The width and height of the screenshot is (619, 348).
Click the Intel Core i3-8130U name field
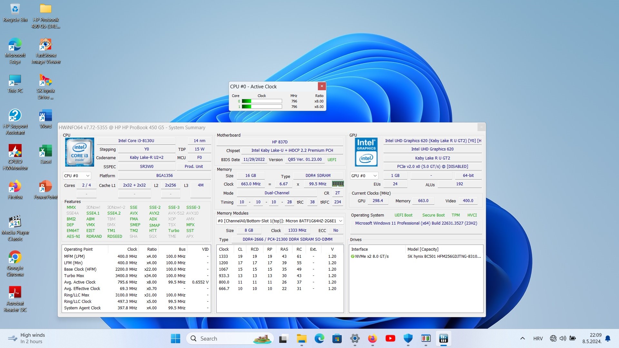pyautogui.click(x=136, y=141)
